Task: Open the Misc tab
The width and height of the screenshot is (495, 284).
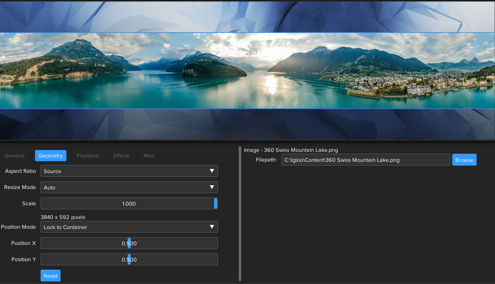Action: [x=149, y=156]
